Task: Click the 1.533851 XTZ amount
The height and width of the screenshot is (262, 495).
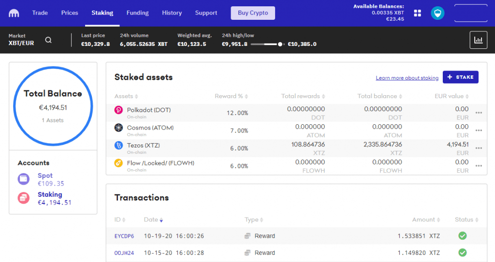Action: (x=419, y=236)
